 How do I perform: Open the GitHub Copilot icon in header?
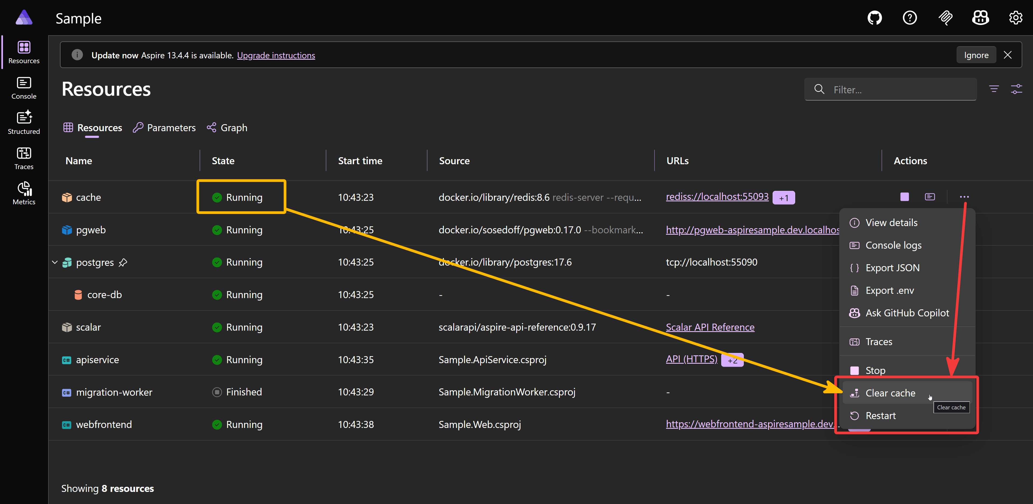[981, 18]
